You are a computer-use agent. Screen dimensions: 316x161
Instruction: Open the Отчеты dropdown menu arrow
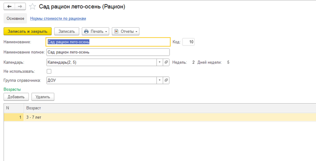(136, 31)
